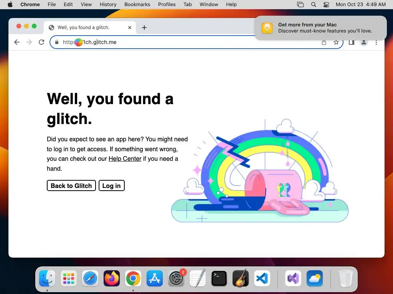Launch GarageBand from the Dock

(x=241, y=278)
